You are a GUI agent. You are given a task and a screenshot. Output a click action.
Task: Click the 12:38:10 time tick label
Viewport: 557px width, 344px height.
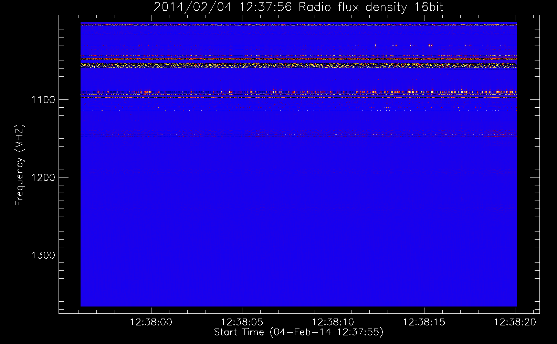[x=333, y=322]
